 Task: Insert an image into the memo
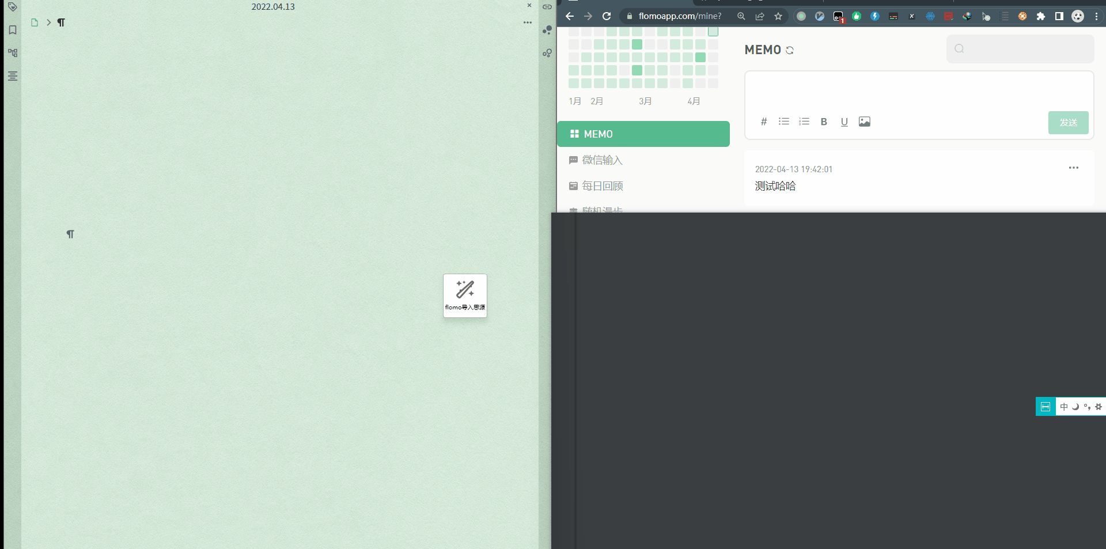point(865,122)
